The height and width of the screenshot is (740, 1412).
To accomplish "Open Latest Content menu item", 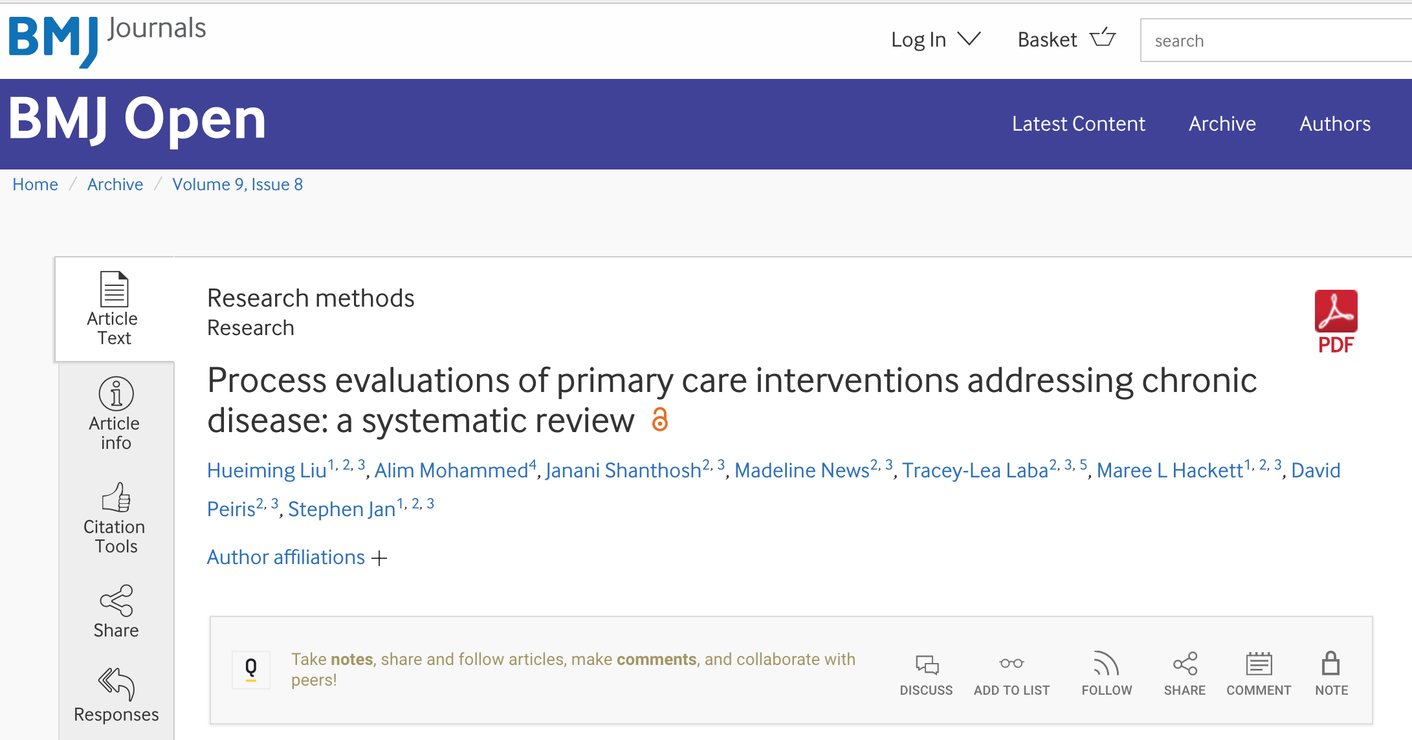I will coord(1079,124).
